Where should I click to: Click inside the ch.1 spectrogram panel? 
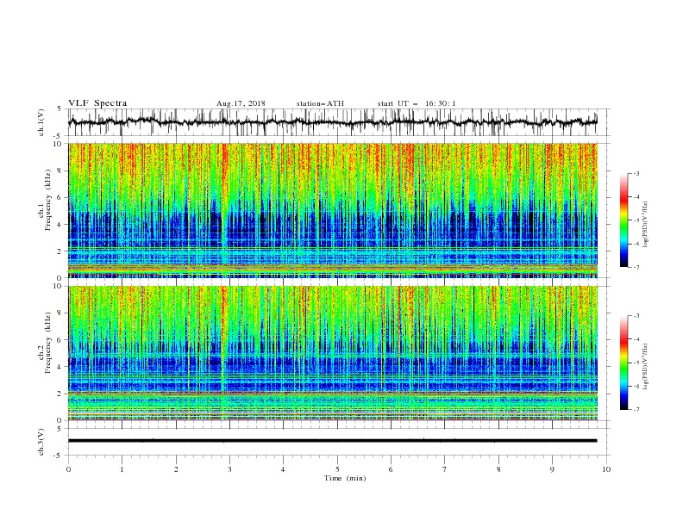(332, 210)
